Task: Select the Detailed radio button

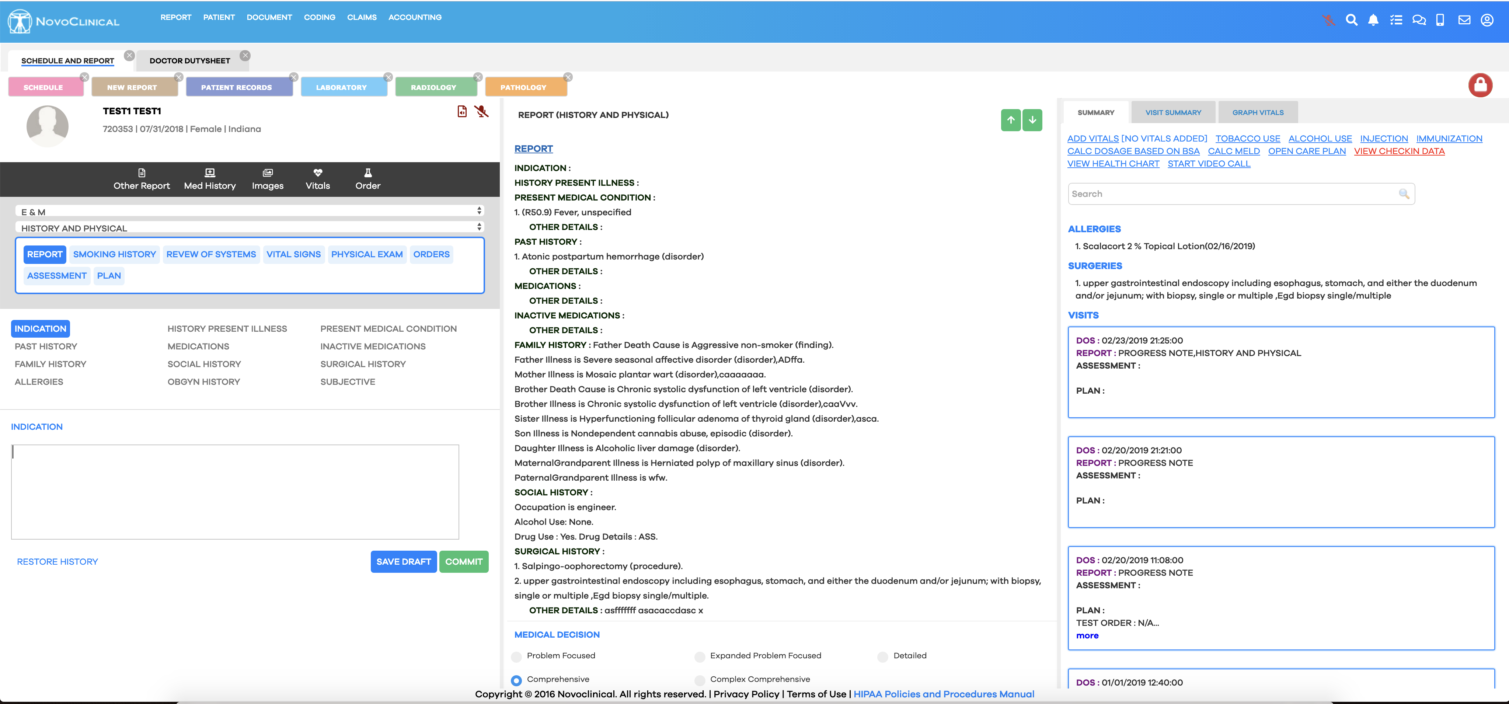Action: click(x=882, y=656)
